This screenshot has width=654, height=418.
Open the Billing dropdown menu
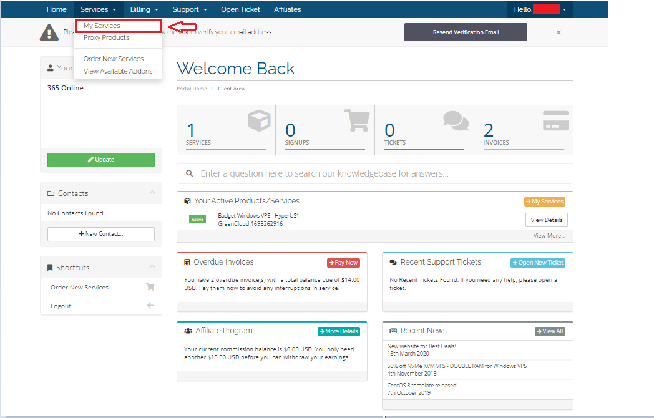[x=144, y=9]
